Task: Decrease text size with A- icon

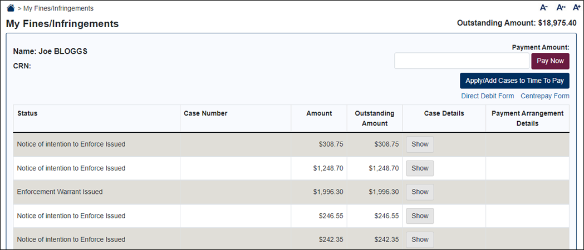Action: [544, 7]
